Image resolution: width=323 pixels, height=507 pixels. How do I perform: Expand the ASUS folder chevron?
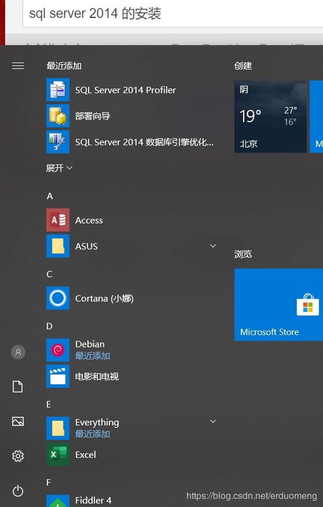(x=213, y=246)
